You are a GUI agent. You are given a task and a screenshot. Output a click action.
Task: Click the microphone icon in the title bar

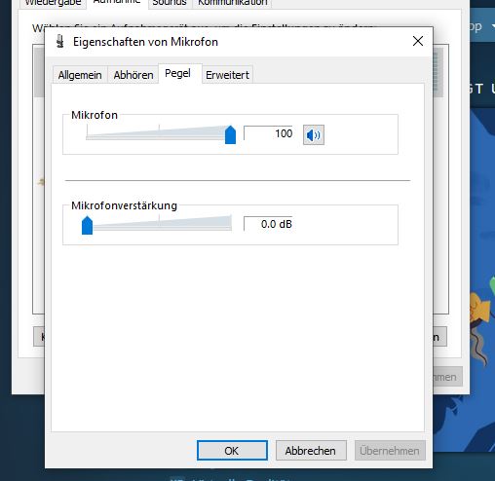click(60, 42)
